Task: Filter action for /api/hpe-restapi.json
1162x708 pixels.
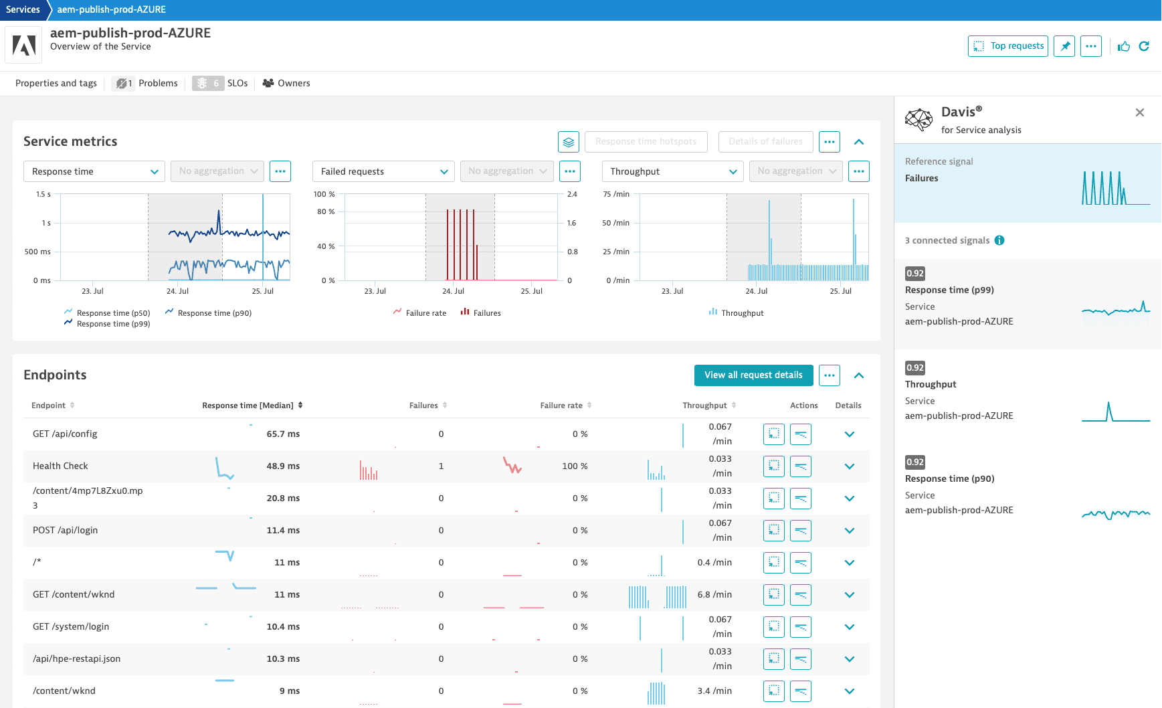Action: pos(801,659)
